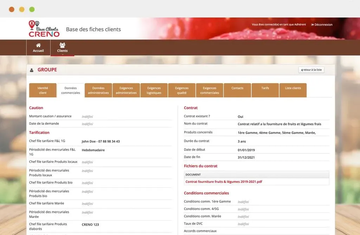This screenshot has height=235, width=360.
Task: Go to Accueil via the home icon
Action: (x=38, y=46)
